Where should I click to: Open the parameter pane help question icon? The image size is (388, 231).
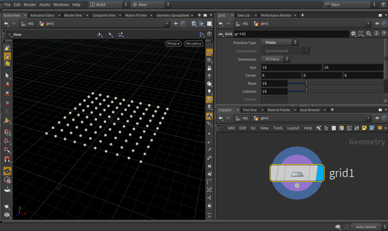(384, 34)
